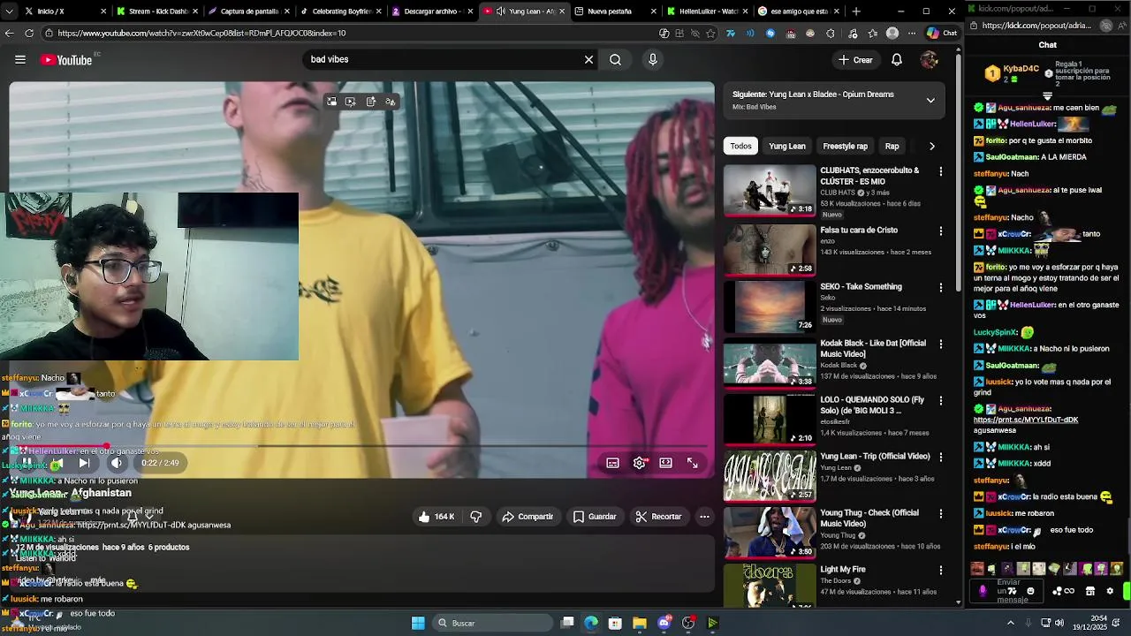This screenshot has width=1131, height=636.
Task: Select the Rap filter chip
Action: 892,146
